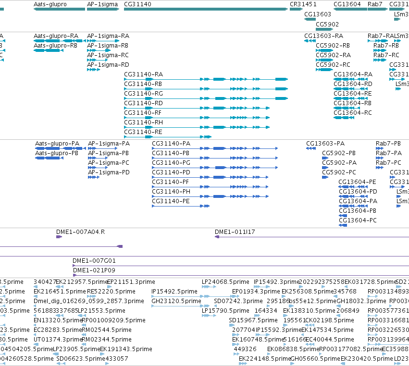Select clone label DME1-021P09
The image size is (409, 366).
click(94, 270)
